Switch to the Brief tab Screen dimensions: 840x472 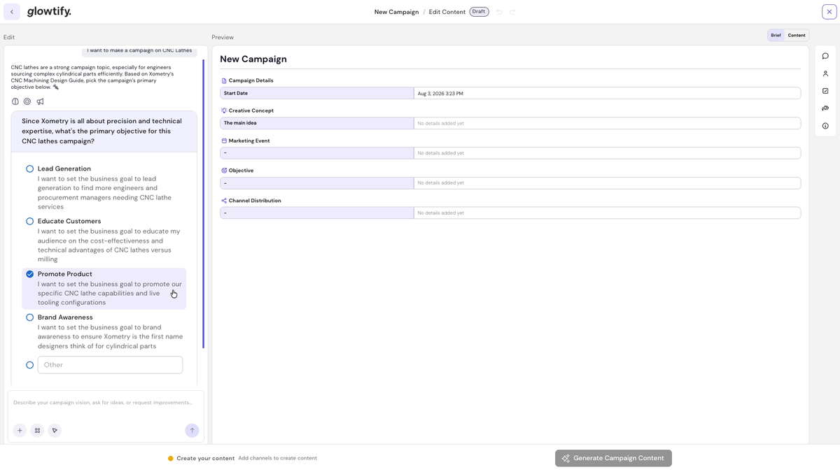coord(776,35)
